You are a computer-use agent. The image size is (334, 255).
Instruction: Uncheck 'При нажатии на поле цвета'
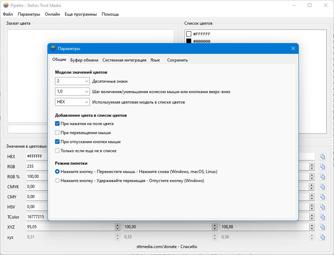(57, 124)
